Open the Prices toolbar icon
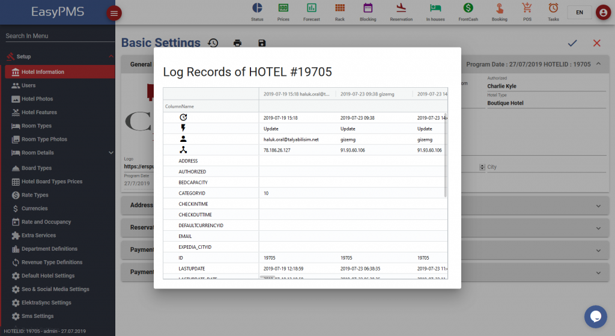The width and height of the screenshot is (615, 336). (283, 8)
